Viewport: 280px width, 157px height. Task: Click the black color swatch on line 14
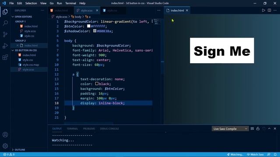coord(97,83)
